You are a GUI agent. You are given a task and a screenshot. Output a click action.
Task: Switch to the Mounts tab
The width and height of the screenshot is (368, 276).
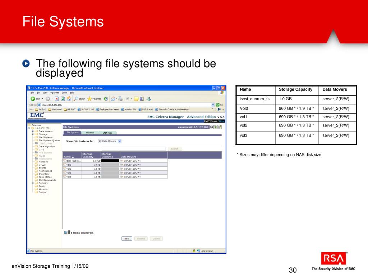tap(90, 133)
